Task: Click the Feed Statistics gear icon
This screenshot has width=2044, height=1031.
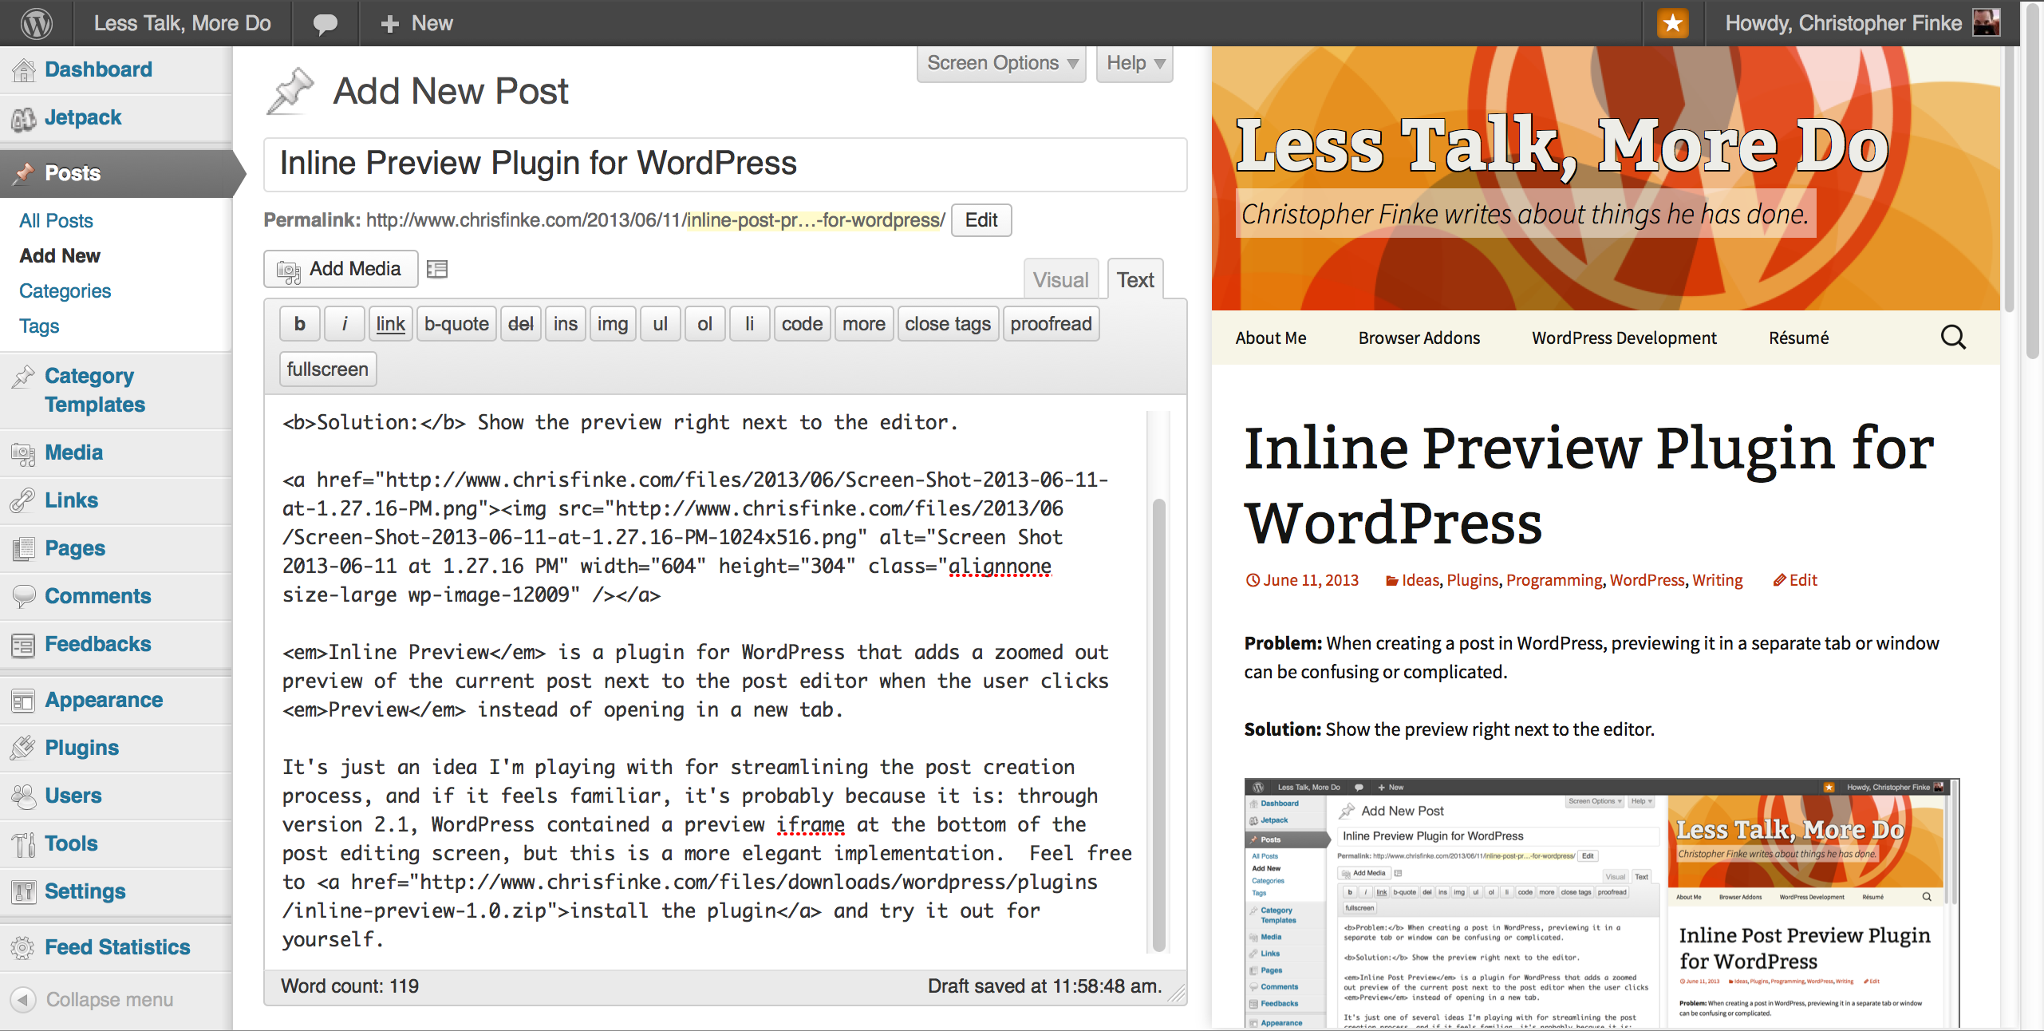Action: pos(24,948)
